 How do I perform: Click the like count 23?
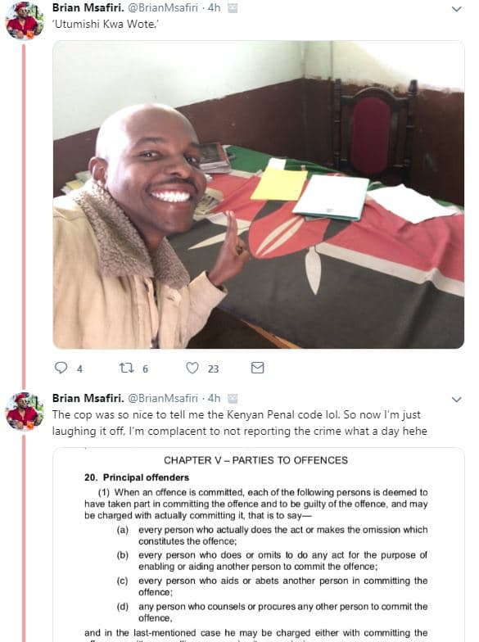pyautogui.click(x=213, y=368)
